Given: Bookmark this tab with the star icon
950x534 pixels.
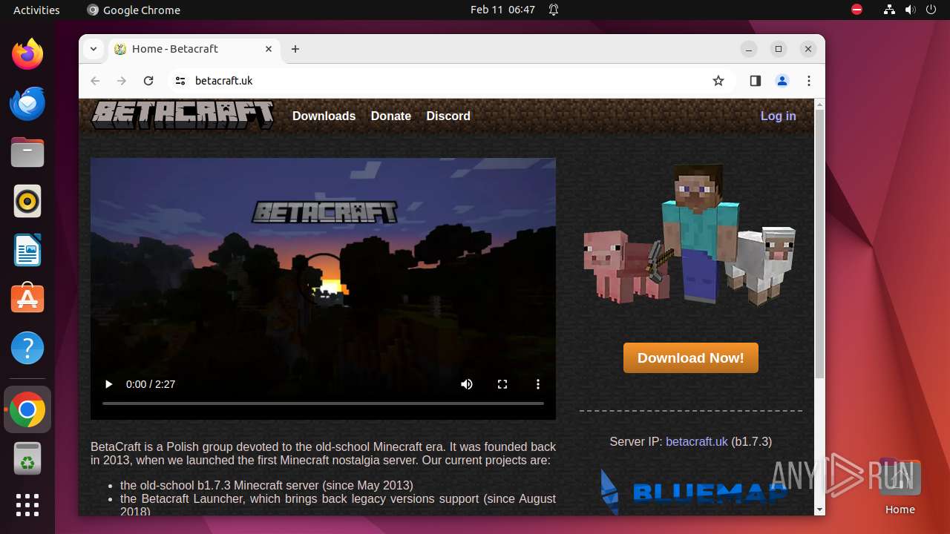Looking at the screenshot, I should (718, 81).
